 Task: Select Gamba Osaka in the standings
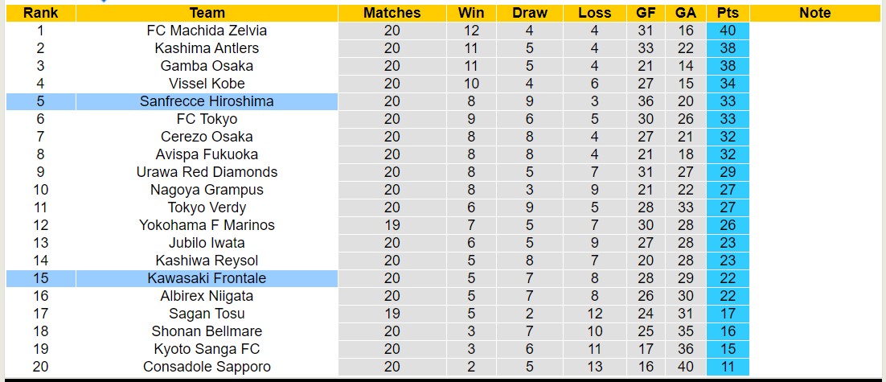click(207, 66)
